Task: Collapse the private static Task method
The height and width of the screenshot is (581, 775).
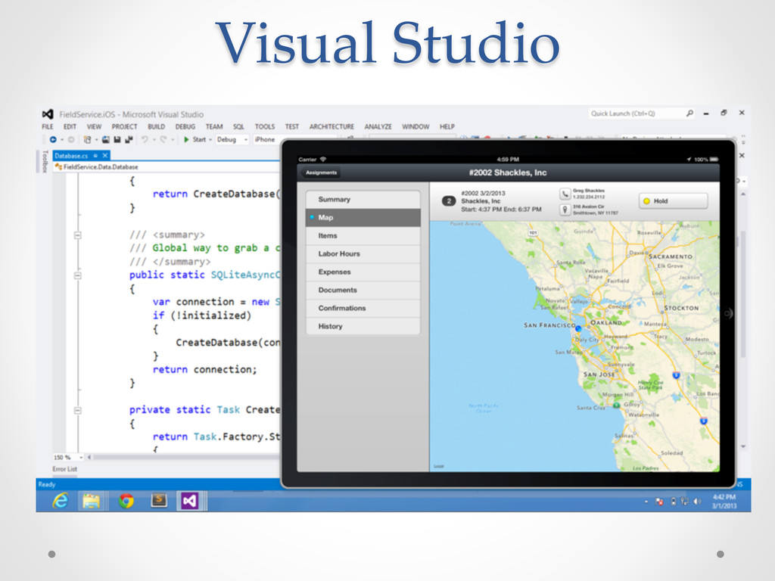Action: pos(78,411)
